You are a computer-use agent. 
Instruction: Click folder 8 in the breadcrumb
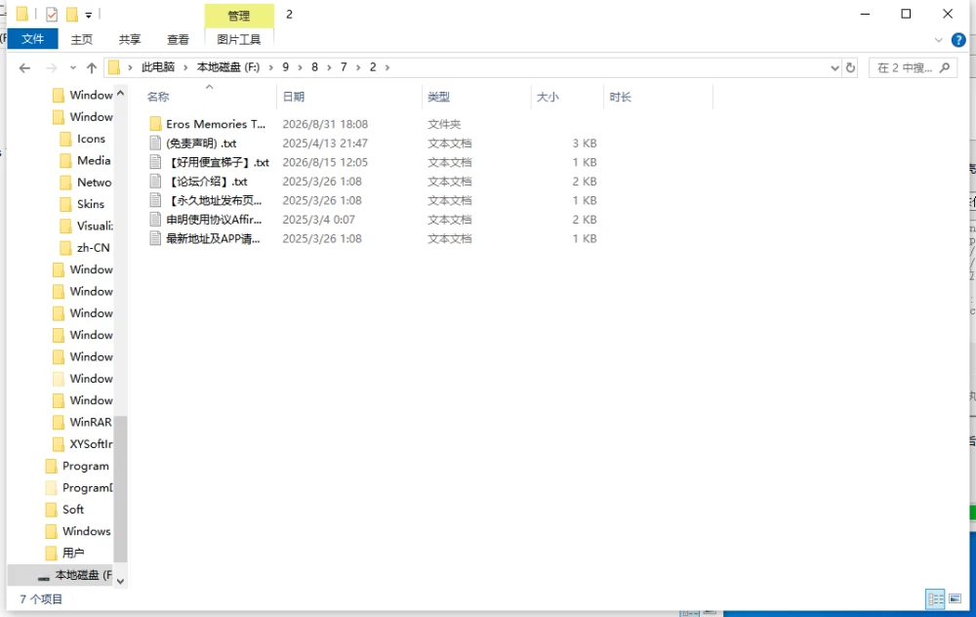(x=314, y=67)
